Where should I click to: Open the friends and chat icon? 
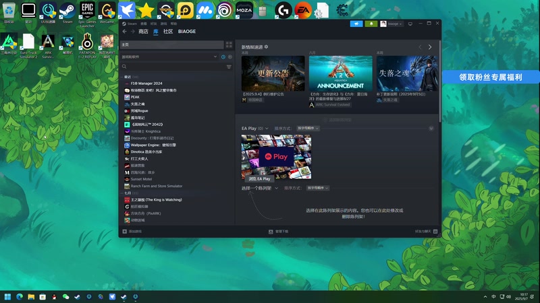click(x=435, y=232)
